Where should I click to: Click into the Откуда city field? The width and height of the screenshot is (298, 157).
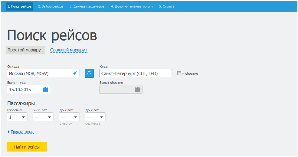click(43, 74)
